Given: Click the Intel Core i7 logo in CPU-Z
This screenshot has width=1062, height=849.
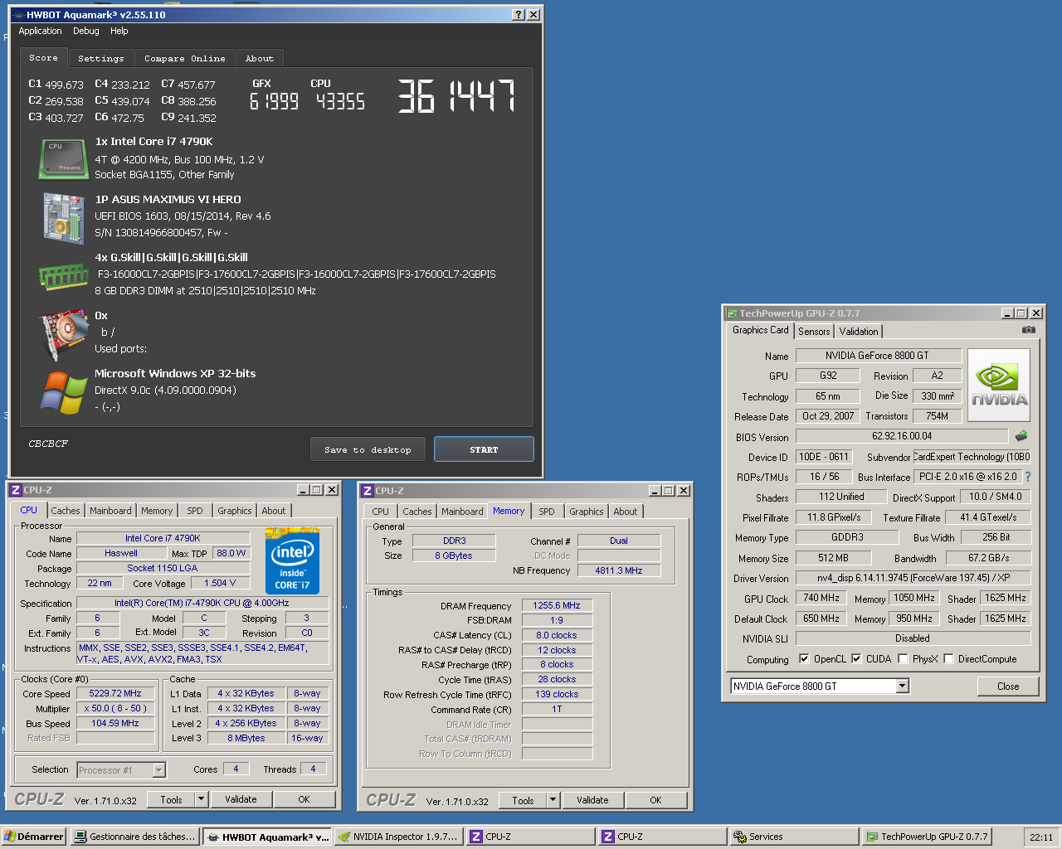Looking at the screenshot, I should tap(292, 560).
